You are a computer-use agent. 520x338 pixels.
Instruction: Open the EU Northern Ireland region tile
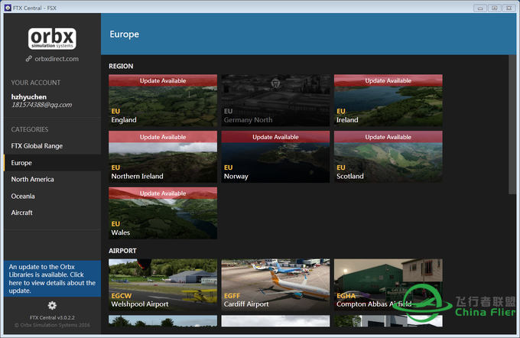163,157
